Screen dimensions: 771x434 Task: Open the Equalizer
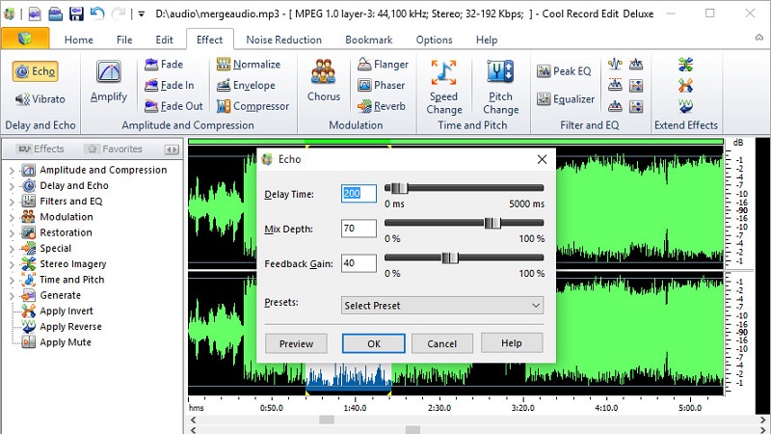[566, 99]
